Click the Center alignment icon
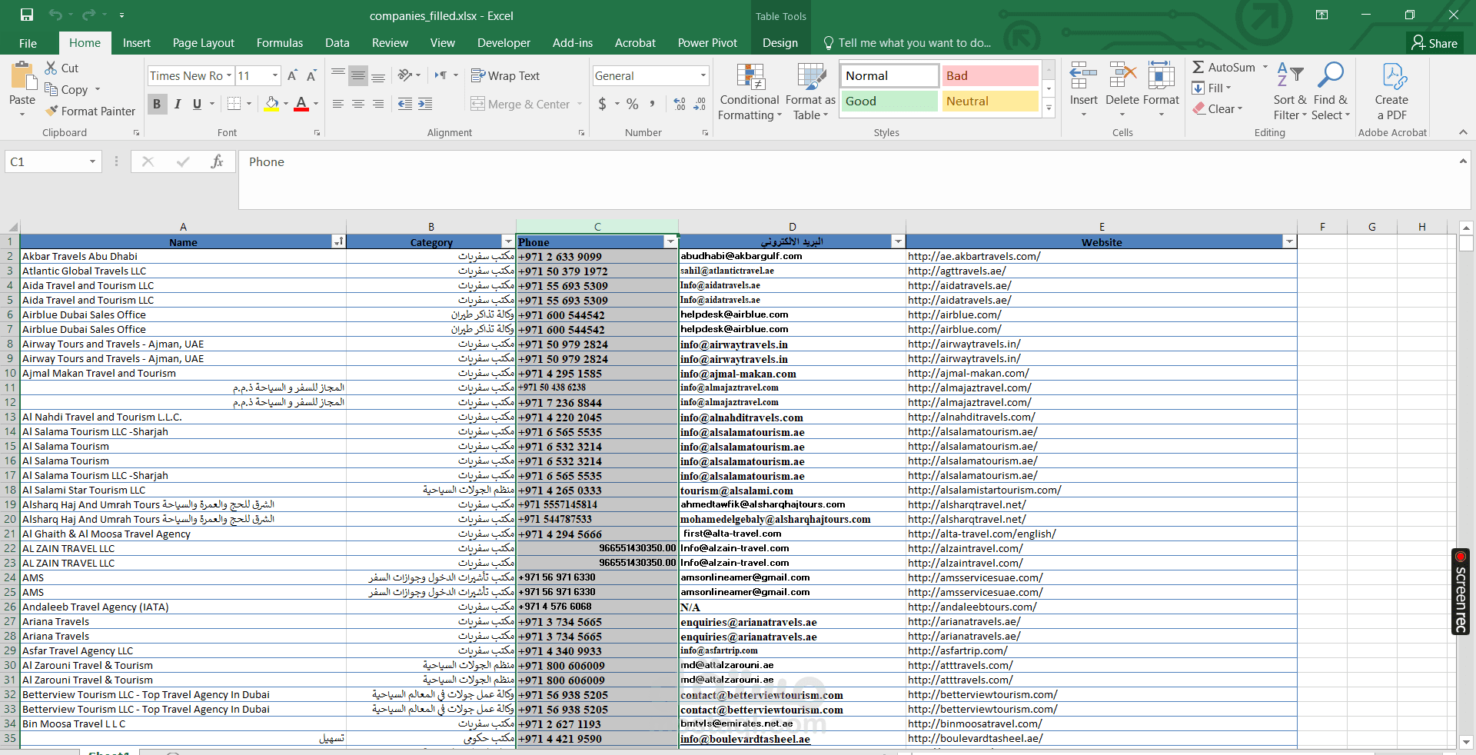Viewport: 1476px width, 755px height. [x=358, y=104]
